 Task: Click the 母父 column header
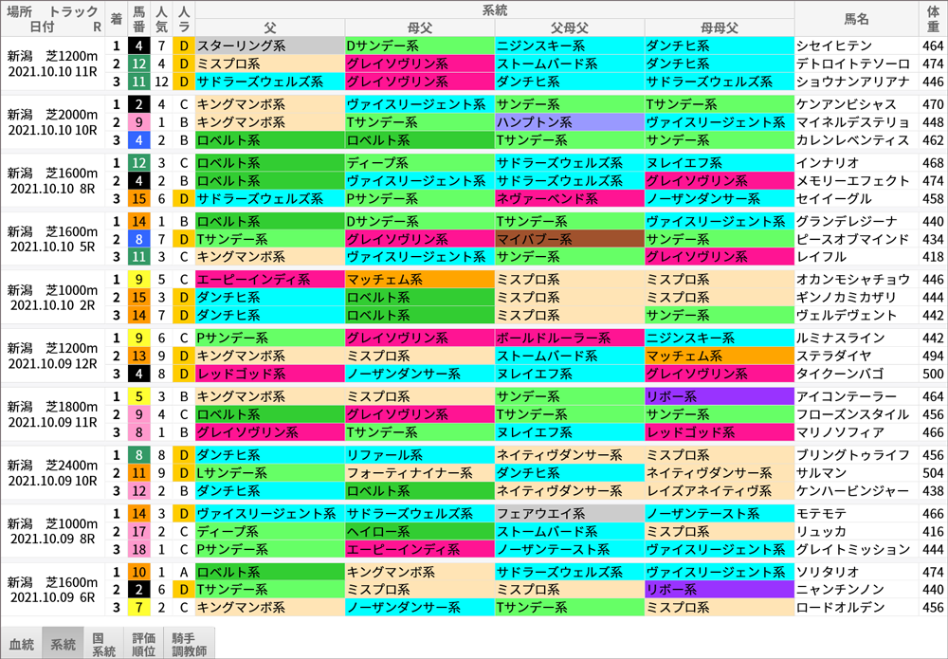pyautogui.click(x=418, y=27)
